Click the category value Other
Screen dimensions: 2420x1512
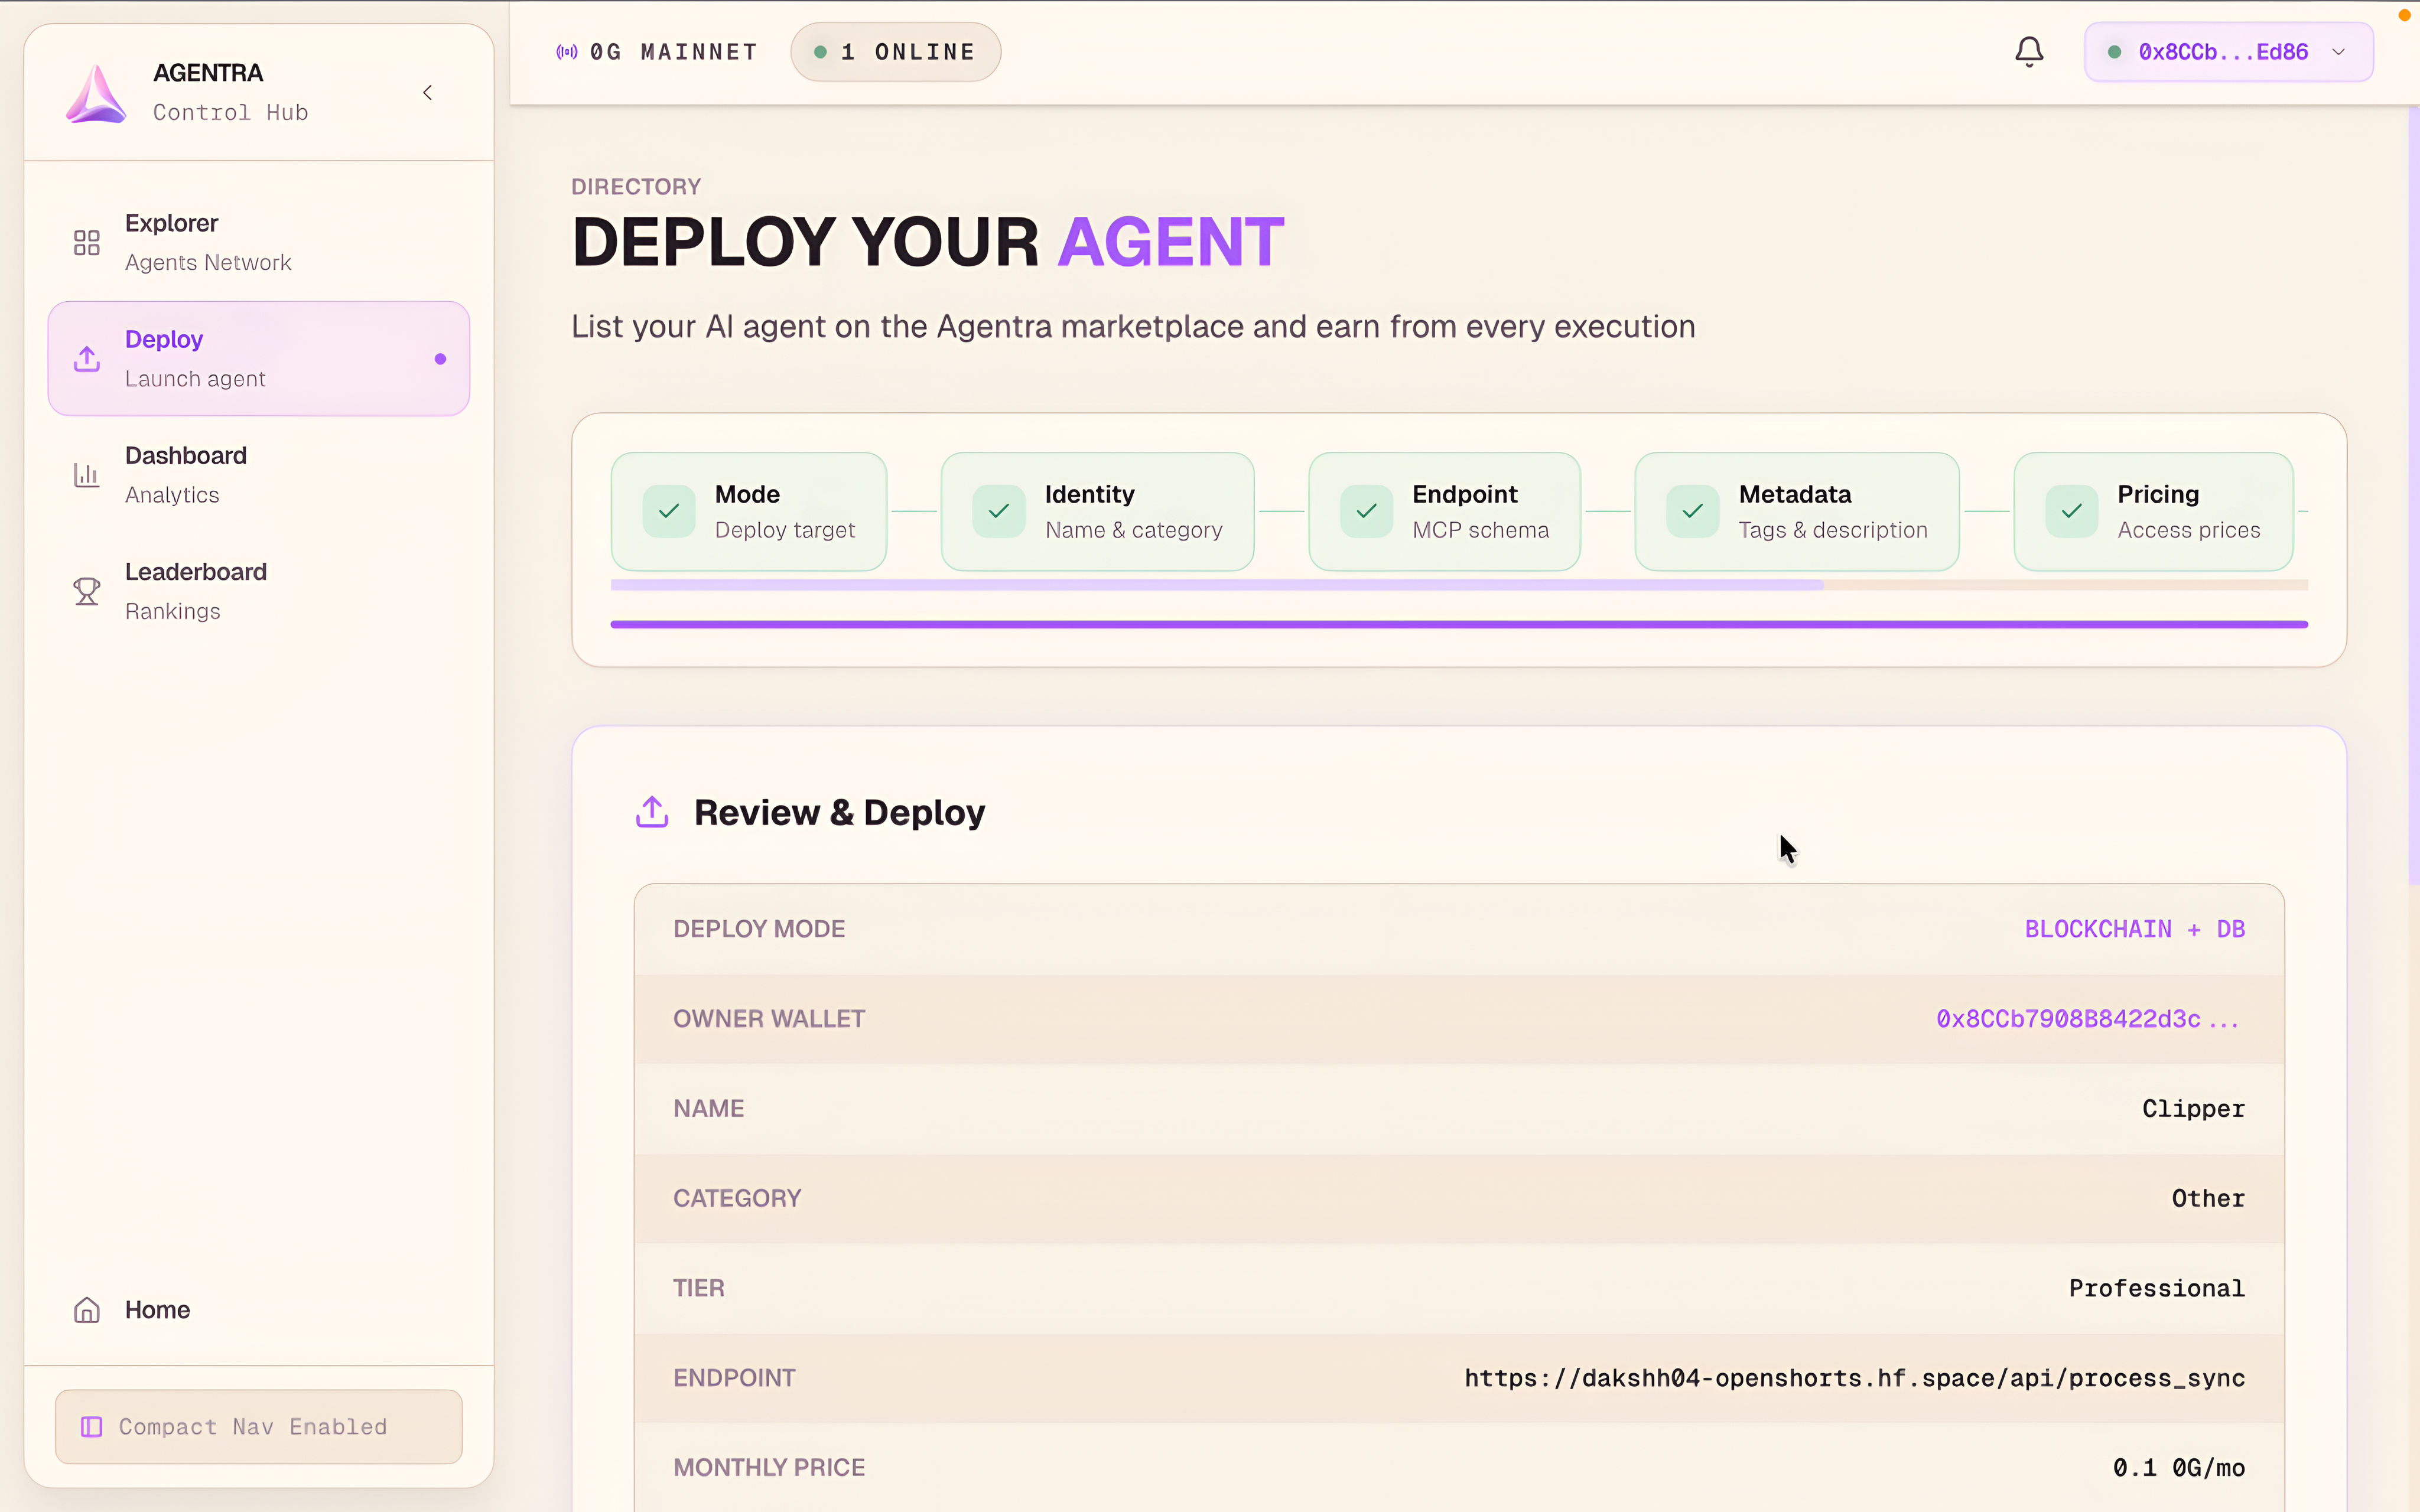point(2208,1198)
